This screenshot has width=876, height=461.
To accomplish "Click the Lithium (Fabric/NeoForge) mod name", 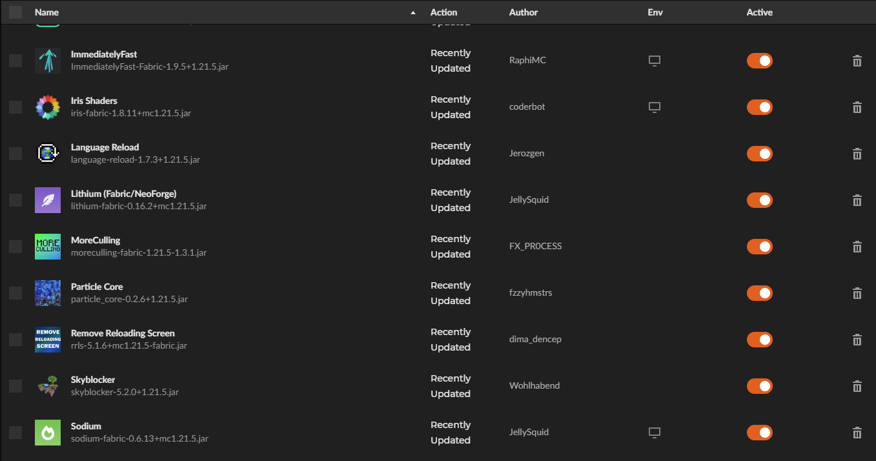I will click(x=123, y=194).
